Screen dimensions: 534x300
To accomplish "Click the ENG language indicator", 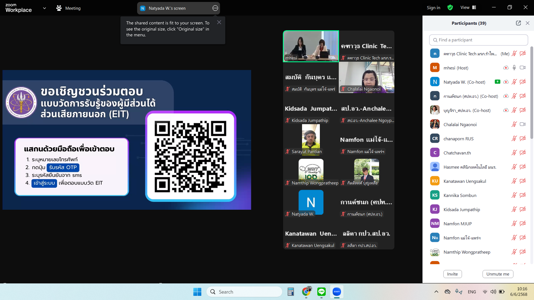I will 472,292.
